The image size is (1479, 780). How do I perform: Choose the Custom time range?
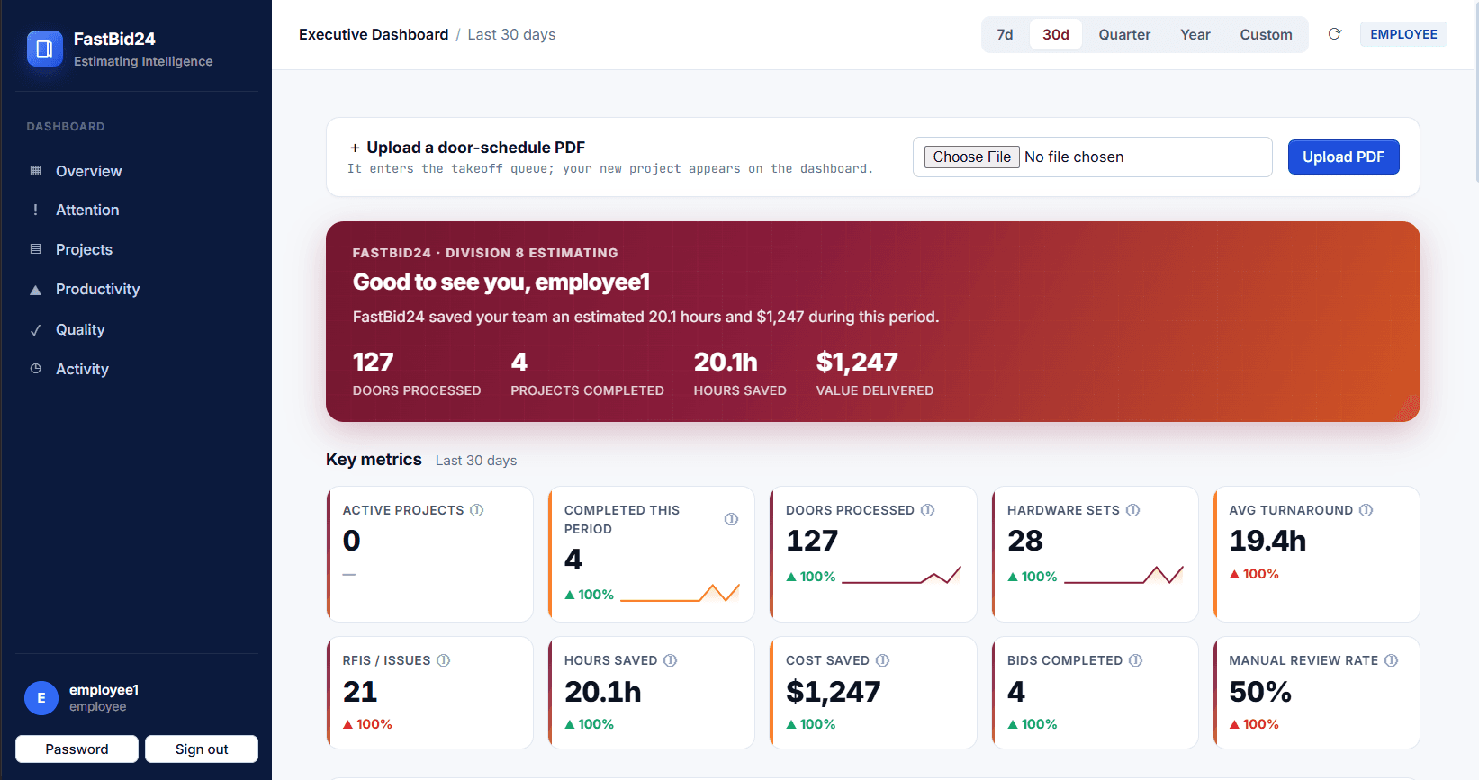[x=1266, y=34]
